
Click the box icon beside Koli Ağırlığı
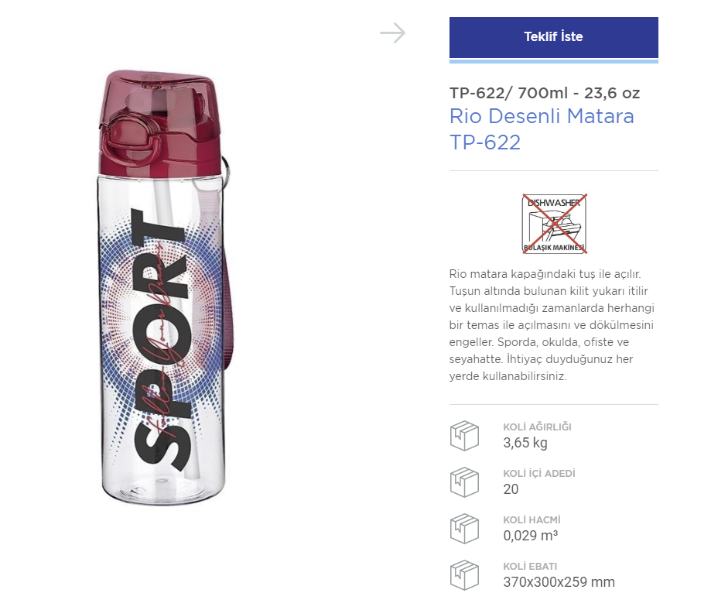(465, 435)
